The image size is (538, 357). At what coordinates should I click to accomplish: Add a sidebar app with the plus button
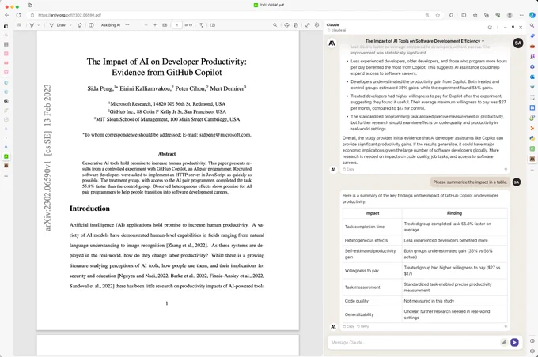532,170
